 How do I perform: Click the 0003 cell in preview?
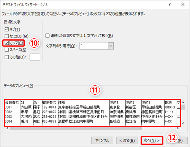point(8,117)
